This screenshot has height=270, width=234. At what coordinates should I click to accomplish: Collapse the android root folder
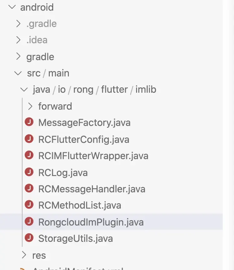[x=12, y=7]
